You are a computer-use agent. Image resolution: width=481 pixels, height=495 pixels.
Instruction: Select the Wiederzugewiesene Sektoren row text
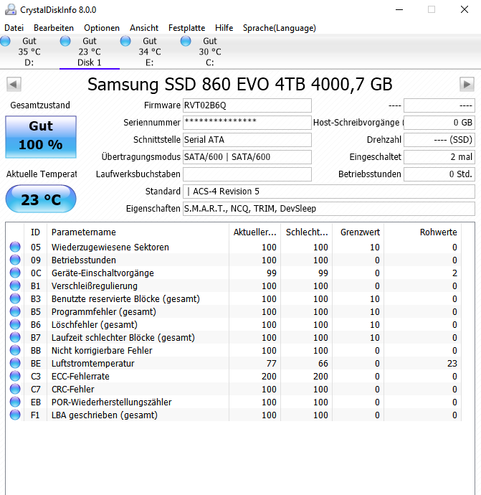[110, 247]
